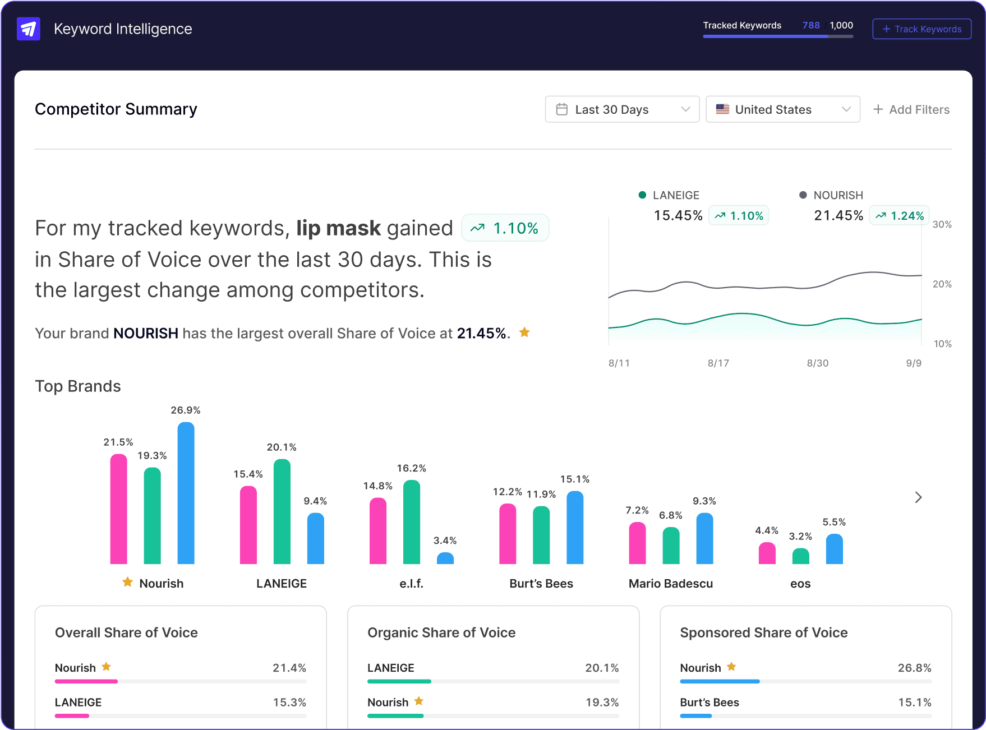Click the star next to Nourish in Sponsored Share
Image resolution: width=986 pixels, height=730 pixels.
point(731,667)
